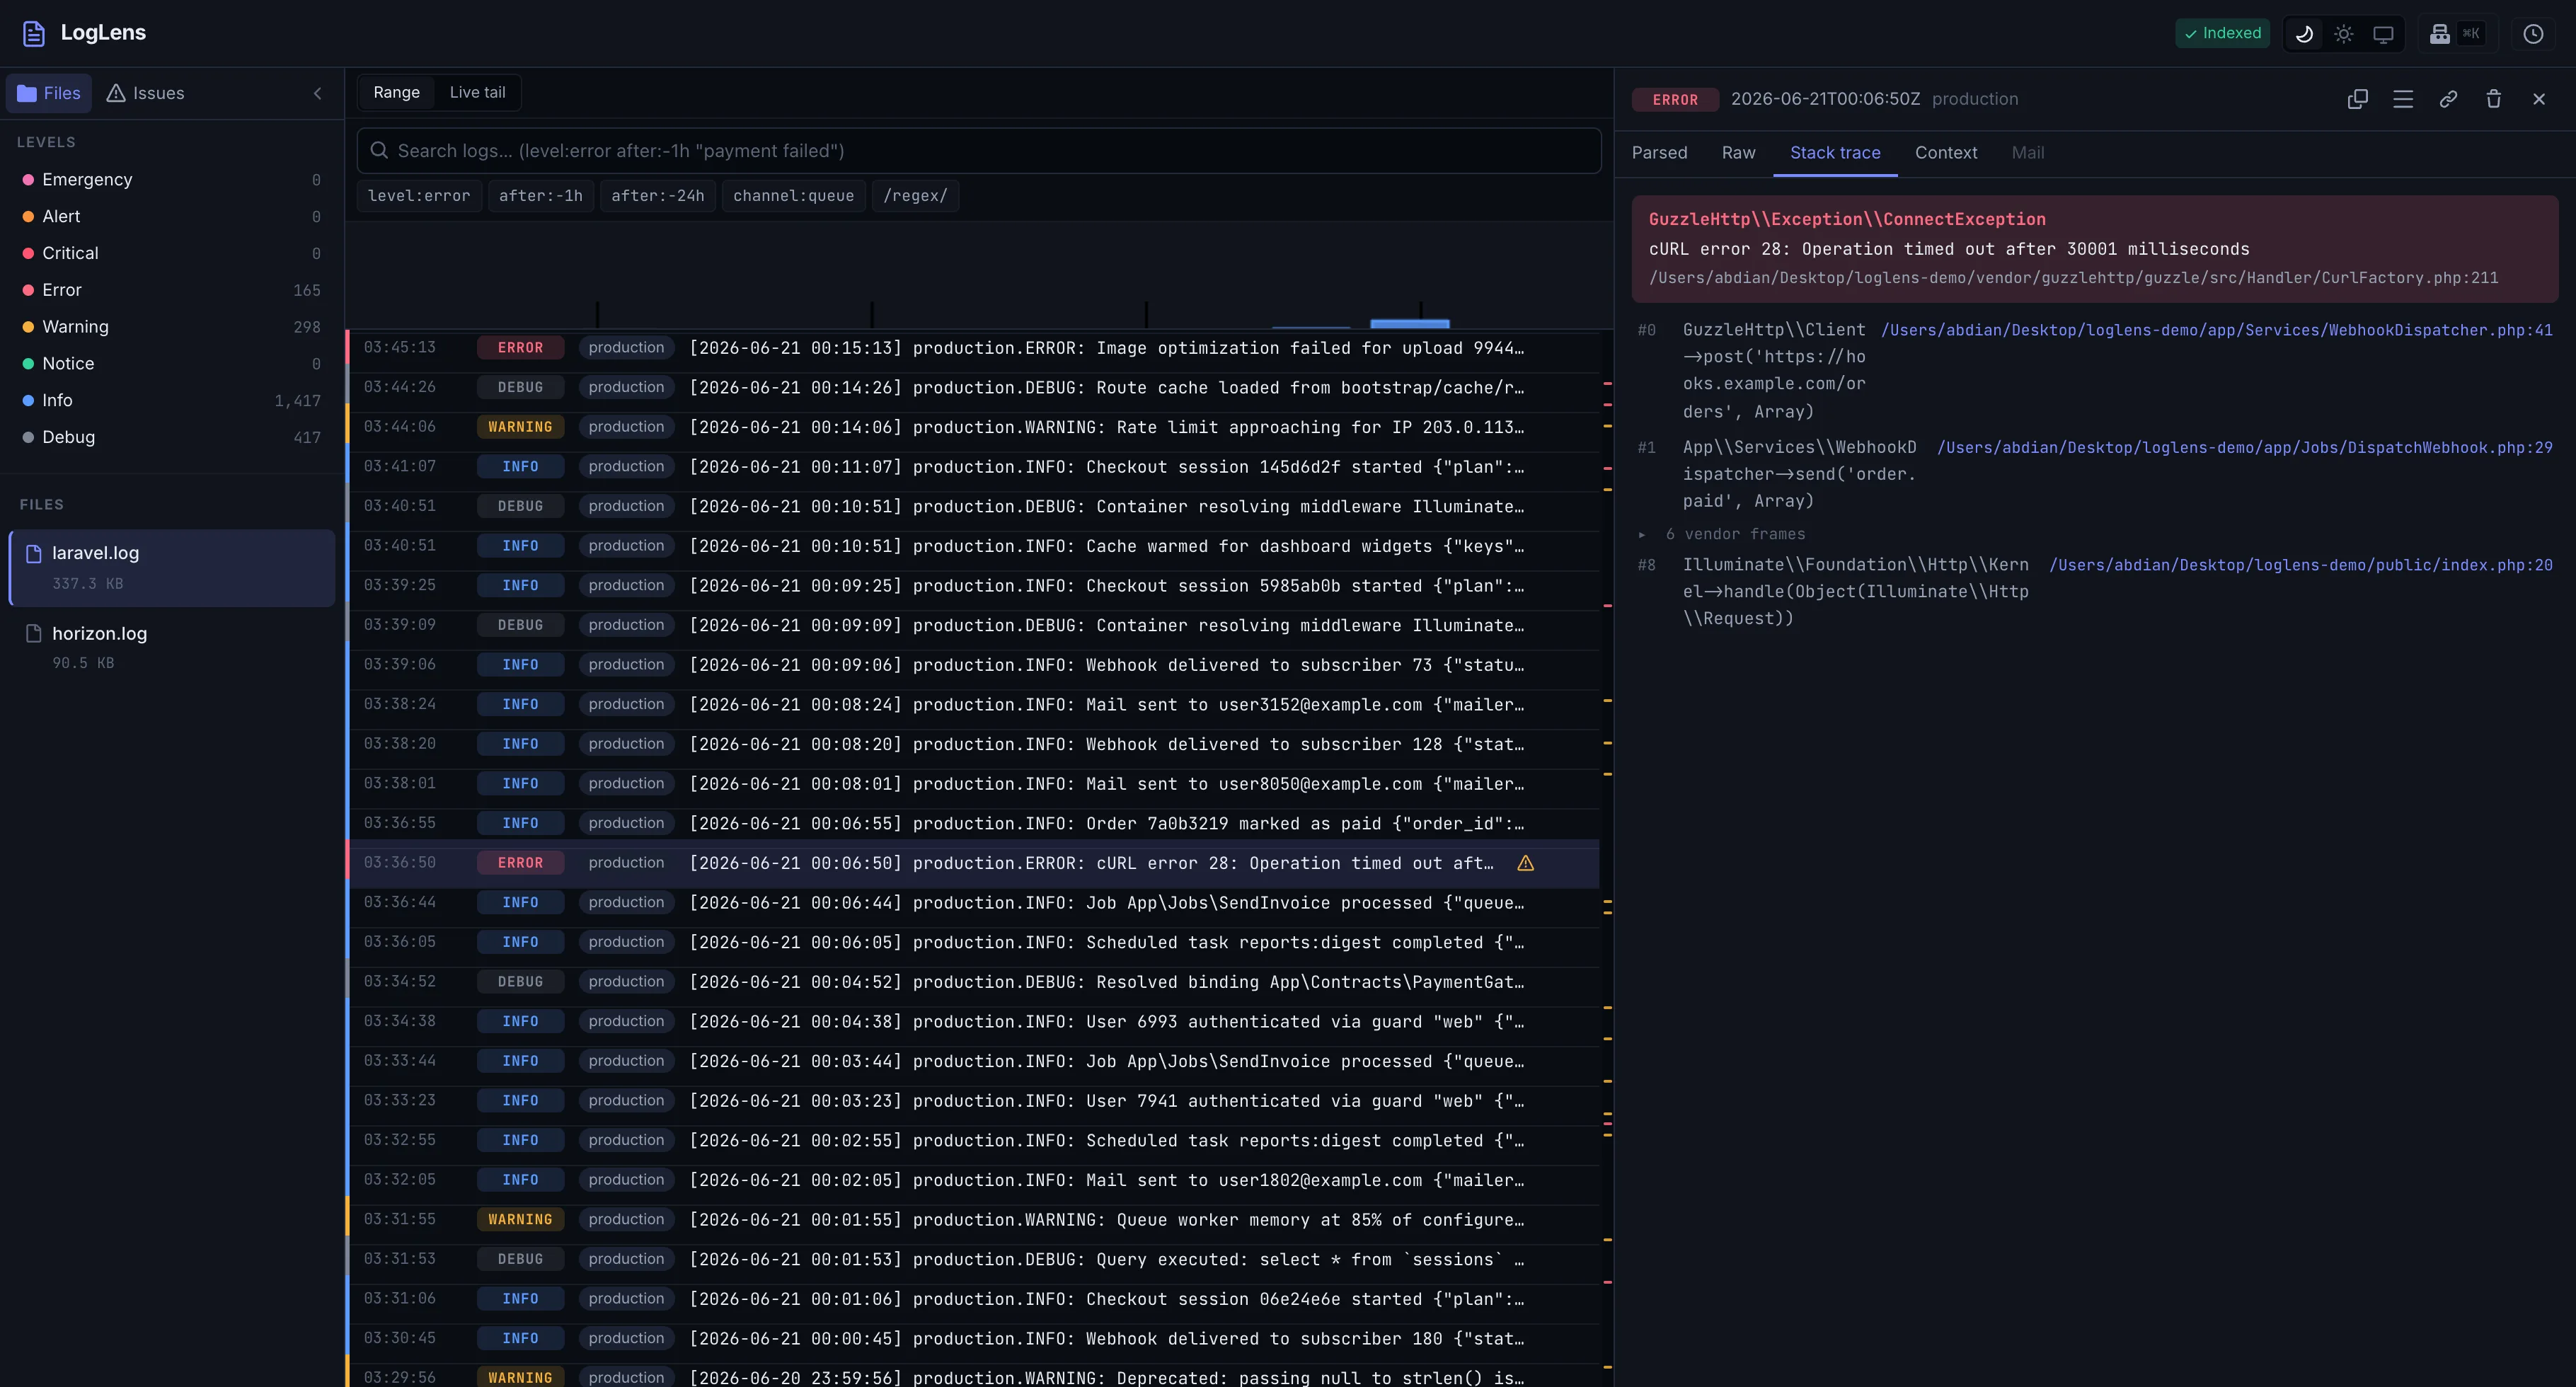Click DEBUG badge on 03:44:26 row
2576x1387 pixels.
(x=520, y=388)
